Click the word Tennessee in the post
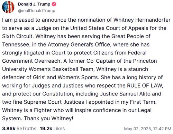Viewport: 173px width, 134px height. [x=16, y=44]
